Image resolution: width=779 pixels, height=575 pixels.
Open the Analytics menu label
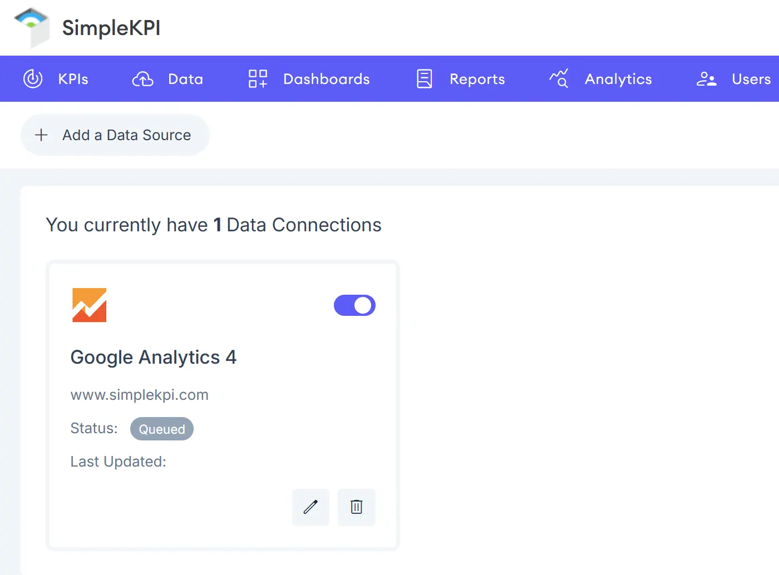(x=618, y=80)
